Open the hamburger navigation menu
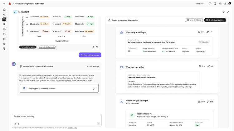This screenshot has height=131, width=234. (4, 4)
